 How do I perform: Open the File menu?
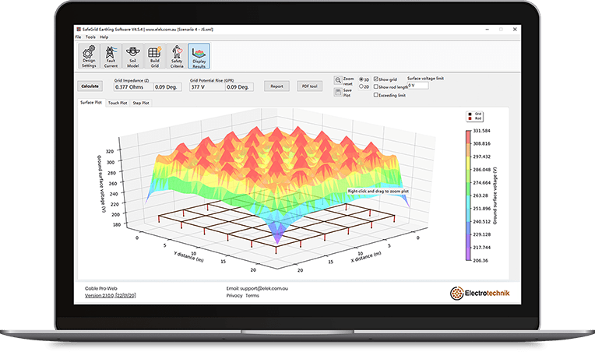(x=78, y=37)
